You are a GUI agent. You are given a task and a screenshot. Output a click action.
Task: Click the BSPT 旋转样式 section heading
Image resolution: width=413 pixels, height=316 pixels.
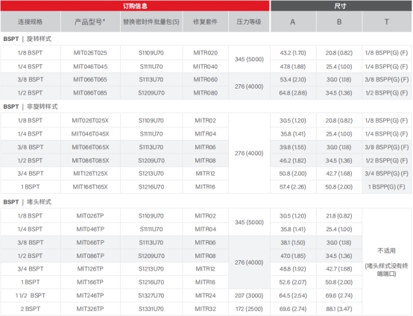28,39
